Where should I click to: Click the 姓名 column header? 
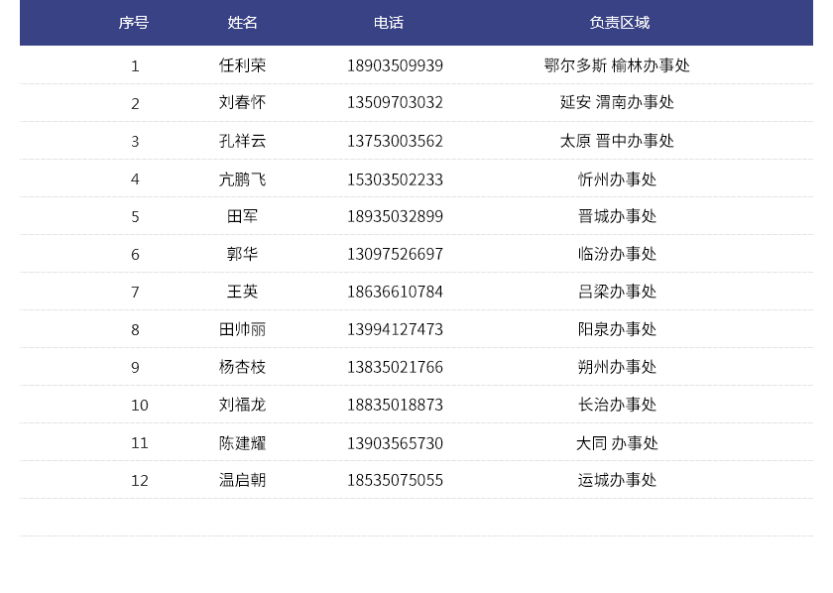pos(242,23)
